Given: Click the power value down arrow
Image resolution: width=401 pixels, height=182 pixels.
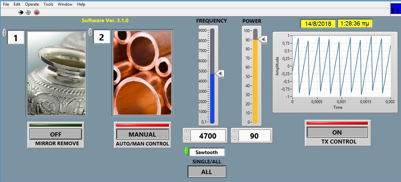Looking at the screenshot, I should [235, 140].
